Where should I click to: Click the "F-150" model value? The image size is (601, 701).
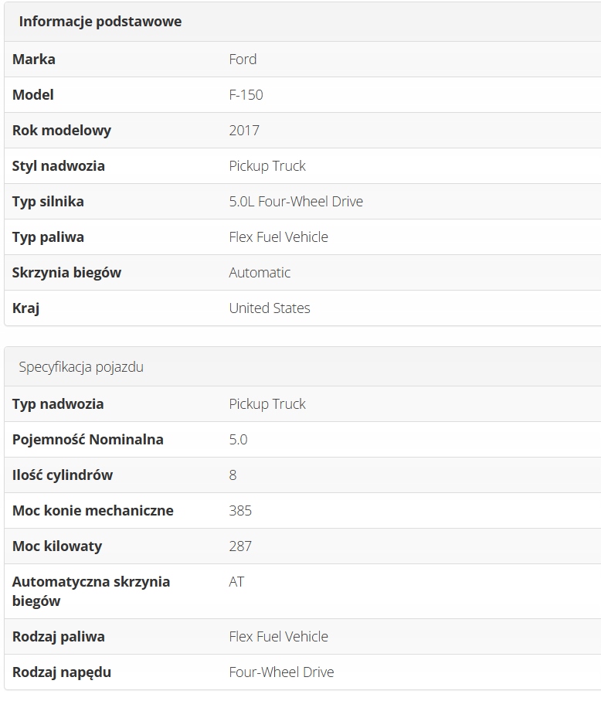[246, 95]
